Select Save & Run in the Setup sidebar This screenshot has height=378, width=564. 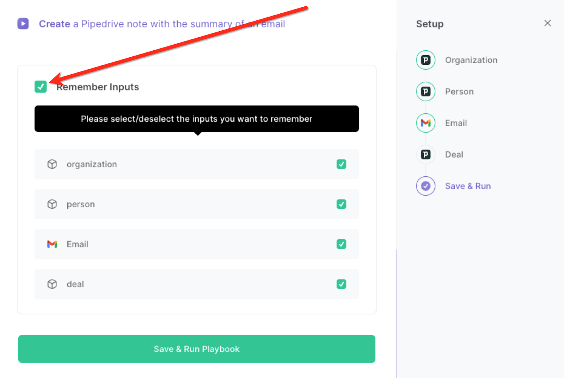point(468,186)
